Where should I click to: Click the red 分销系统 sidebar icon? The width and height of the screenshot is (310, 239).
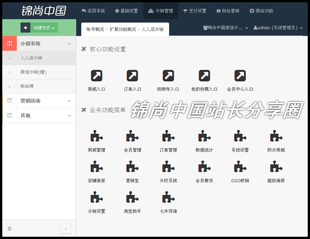click(x=10, y=43)
